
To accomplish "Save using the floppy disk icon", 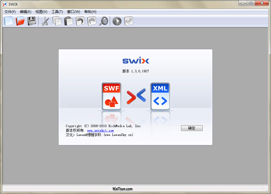I will 32,21.
